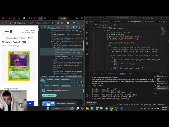Click the Grimer card image thumbnail
Viewport: 169px width, 127px height.
pyautogui.click(x=19, y=66)
